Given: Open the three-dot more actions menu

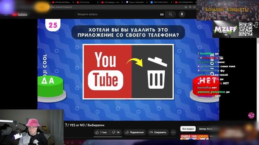Looking at the screenshot, I should click(173, 133).
